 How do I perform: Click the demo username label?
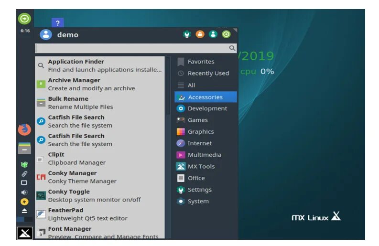[68, 35]
